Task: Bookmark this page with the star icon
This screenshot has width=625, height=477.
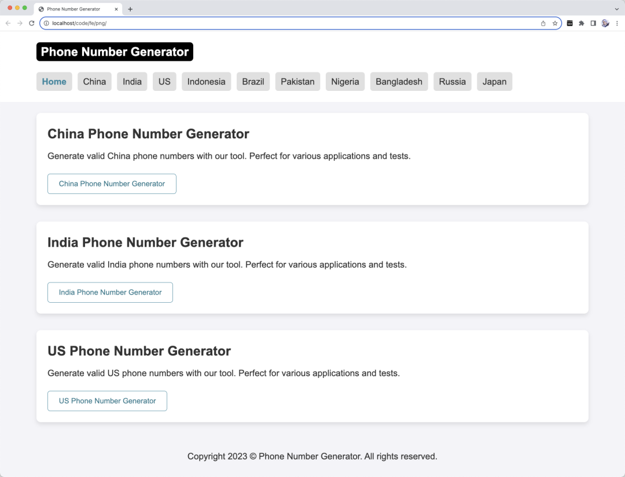Action: [x=555, y=23]
